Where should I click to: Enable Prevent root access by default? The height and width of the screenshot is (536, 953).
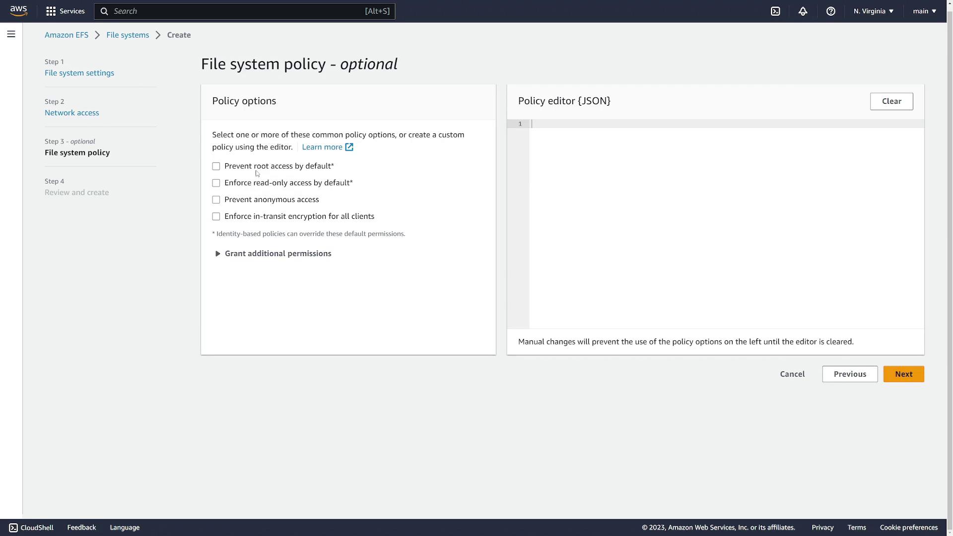(x=216, y=166)
